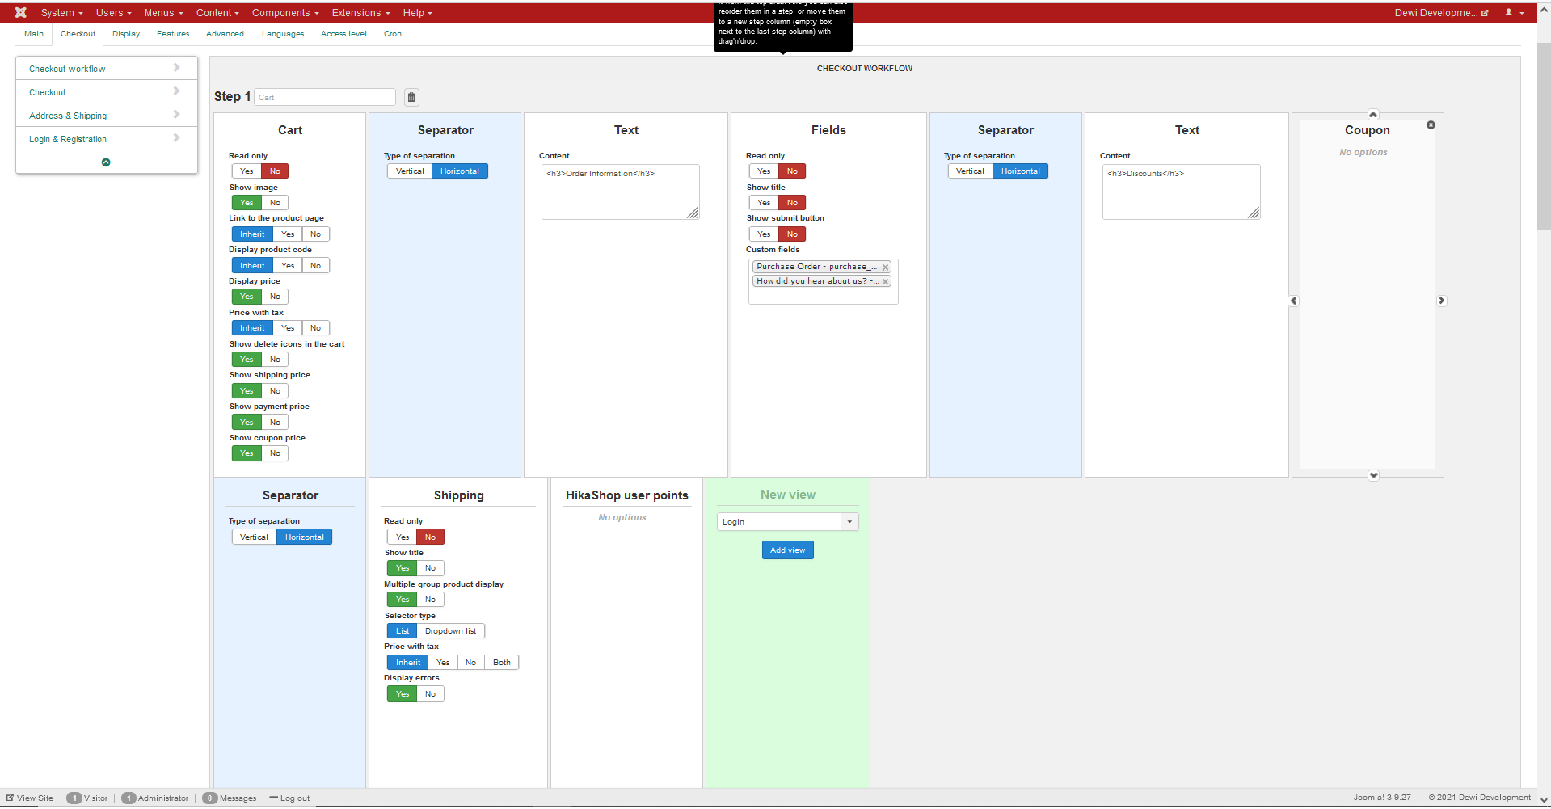Click the View Site icon in the footer

11,798
